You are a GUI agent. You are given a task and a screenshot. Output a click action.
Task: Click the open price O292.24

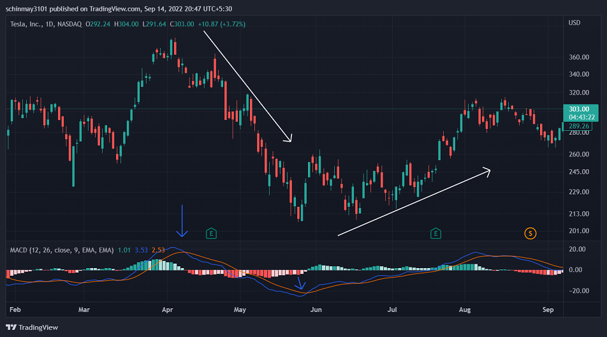click(98, 24)
